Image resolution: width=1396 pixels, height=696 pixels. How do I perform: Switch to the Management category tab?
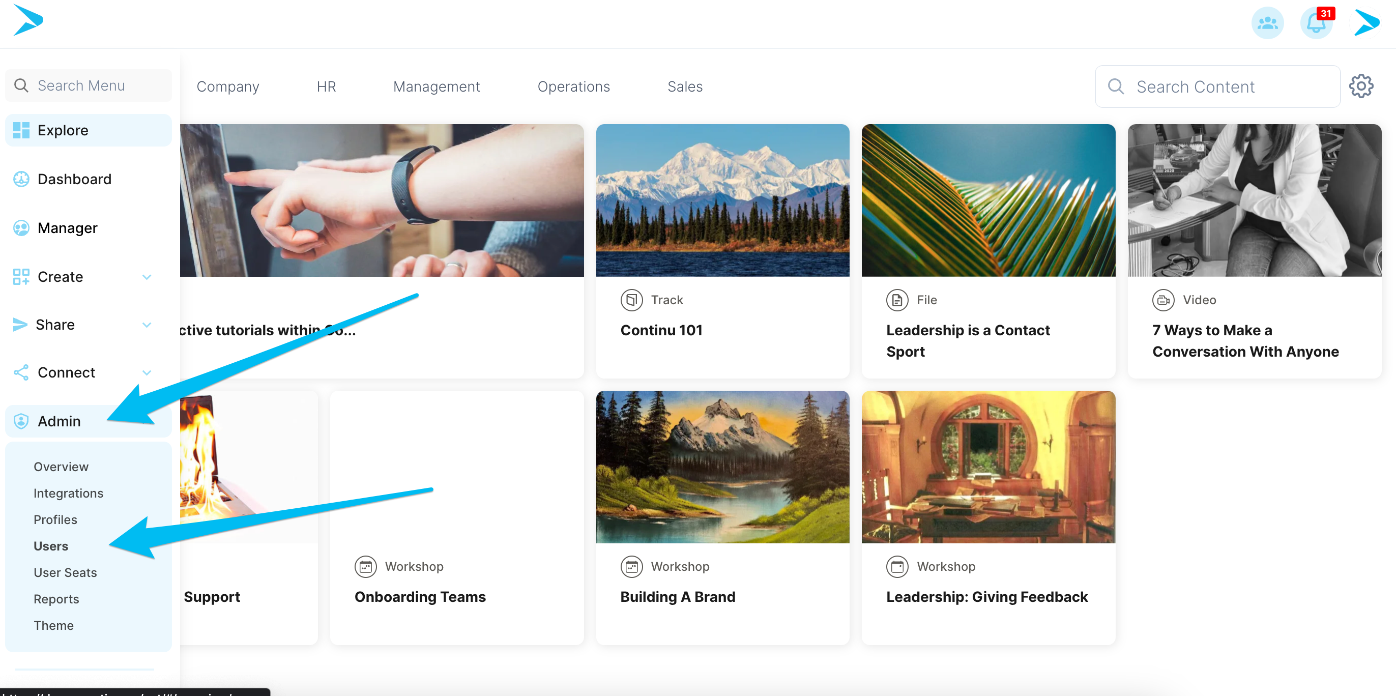click(437, 86)
